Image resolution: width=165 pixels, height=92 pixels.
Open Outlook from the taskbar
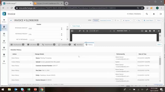16,89
